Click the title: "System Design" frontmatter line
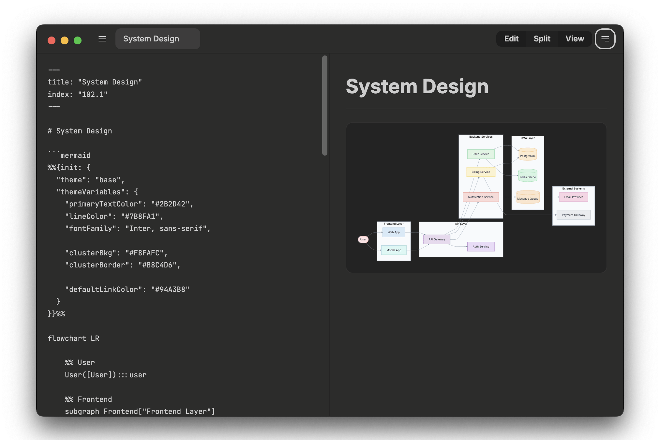Image resolution: width=660 pixels, height=440 pixels. point(95,82)
